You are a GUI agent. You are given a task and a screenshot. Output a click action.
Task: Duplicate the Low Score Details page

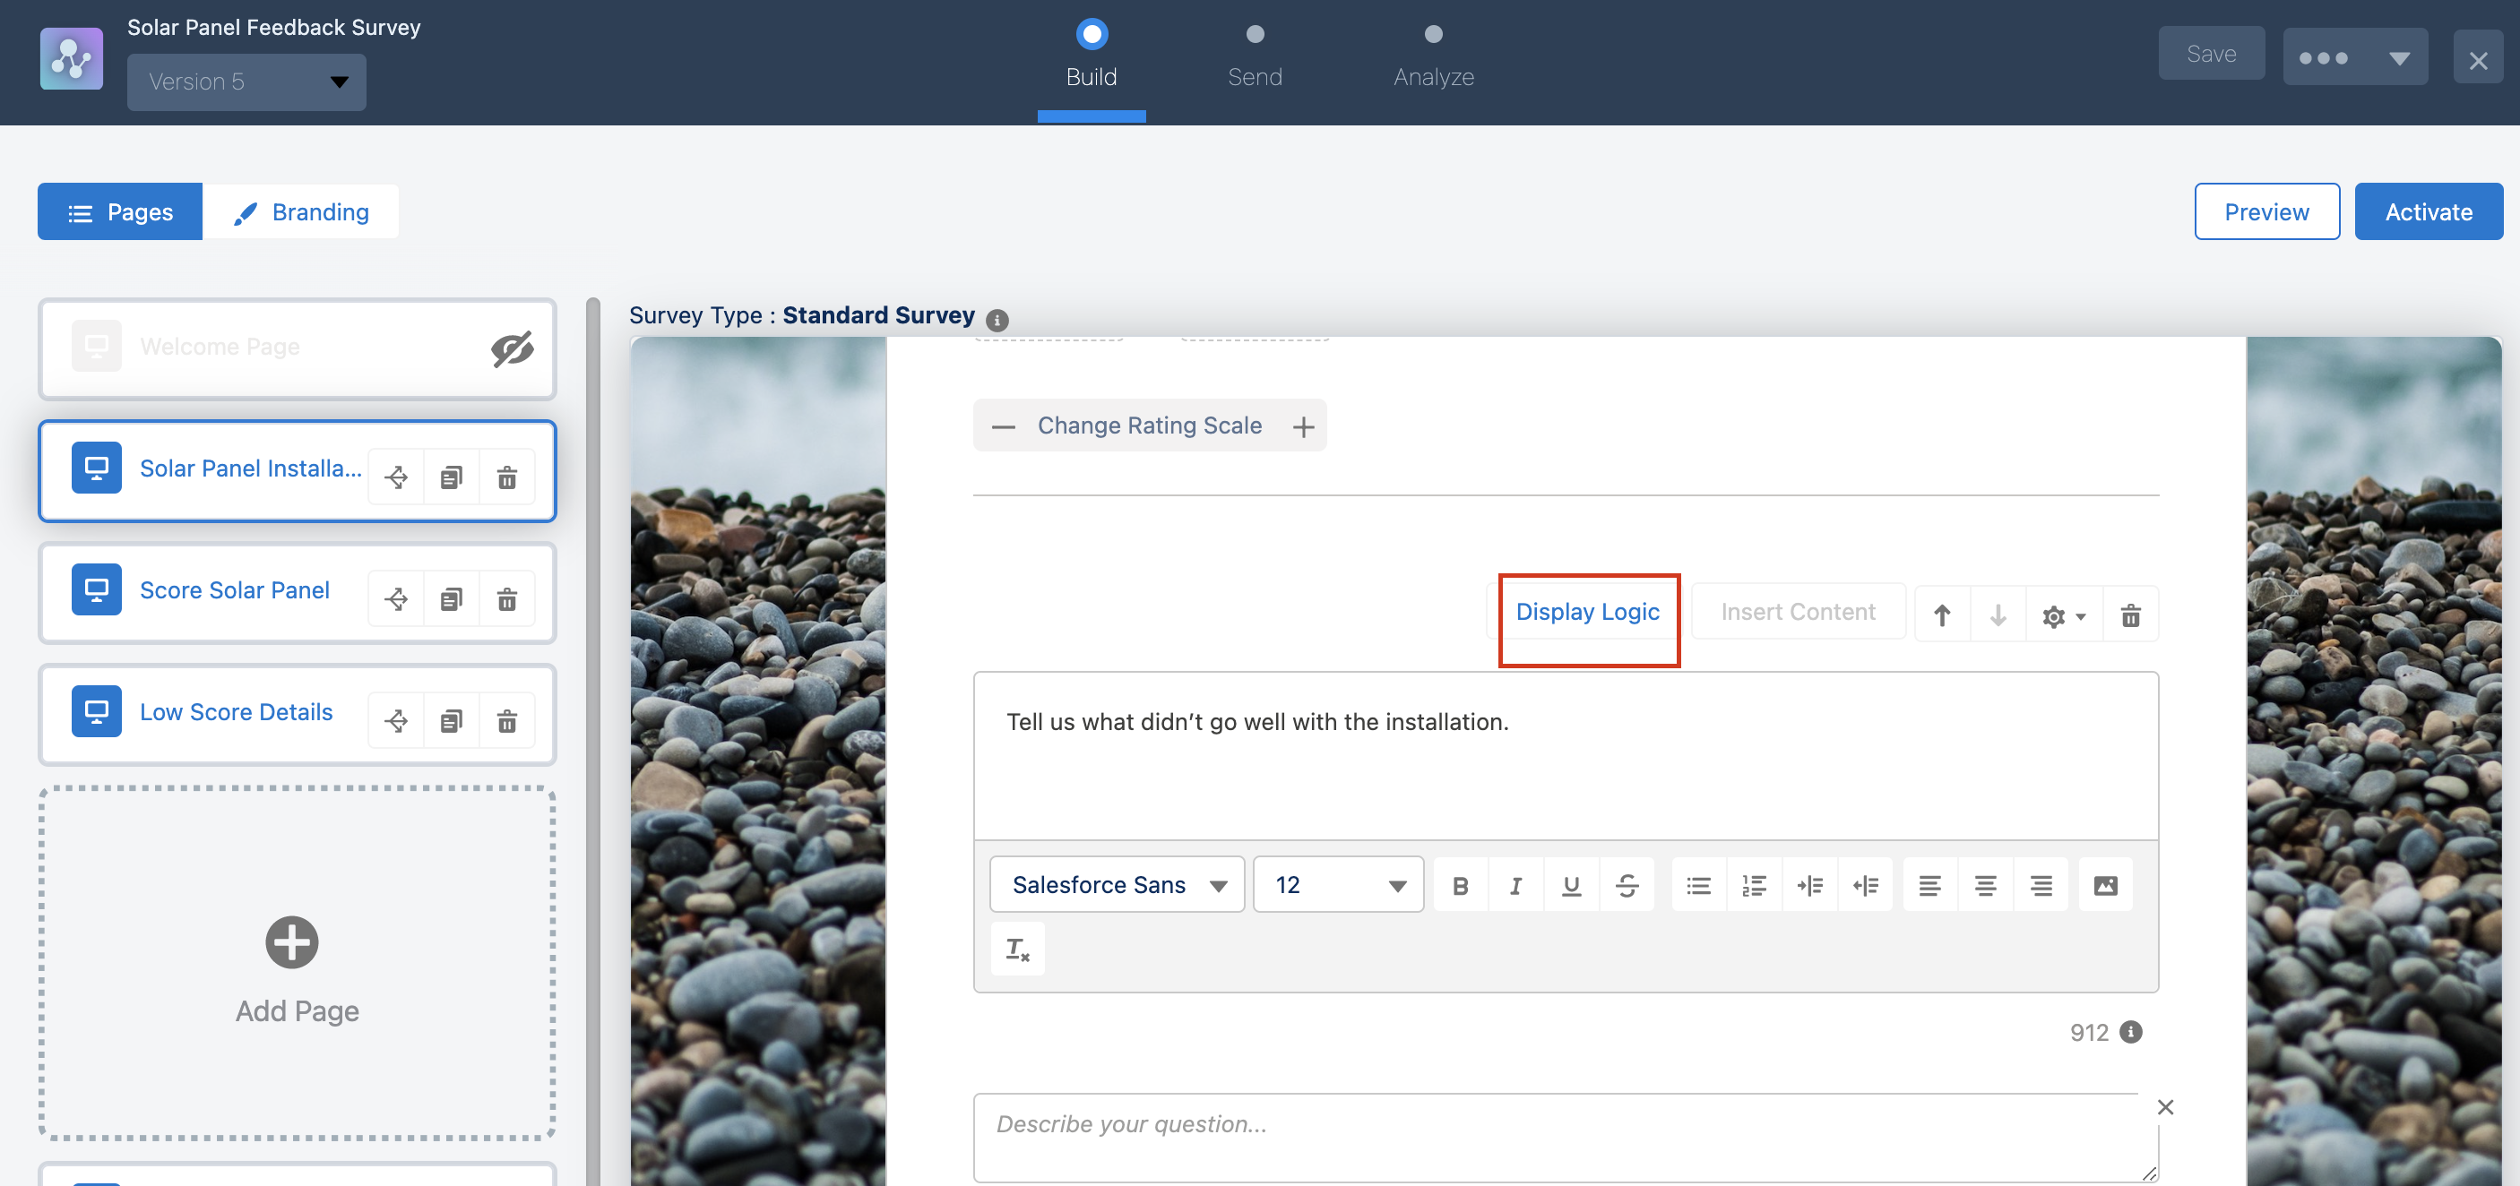[x=451, y=722]
